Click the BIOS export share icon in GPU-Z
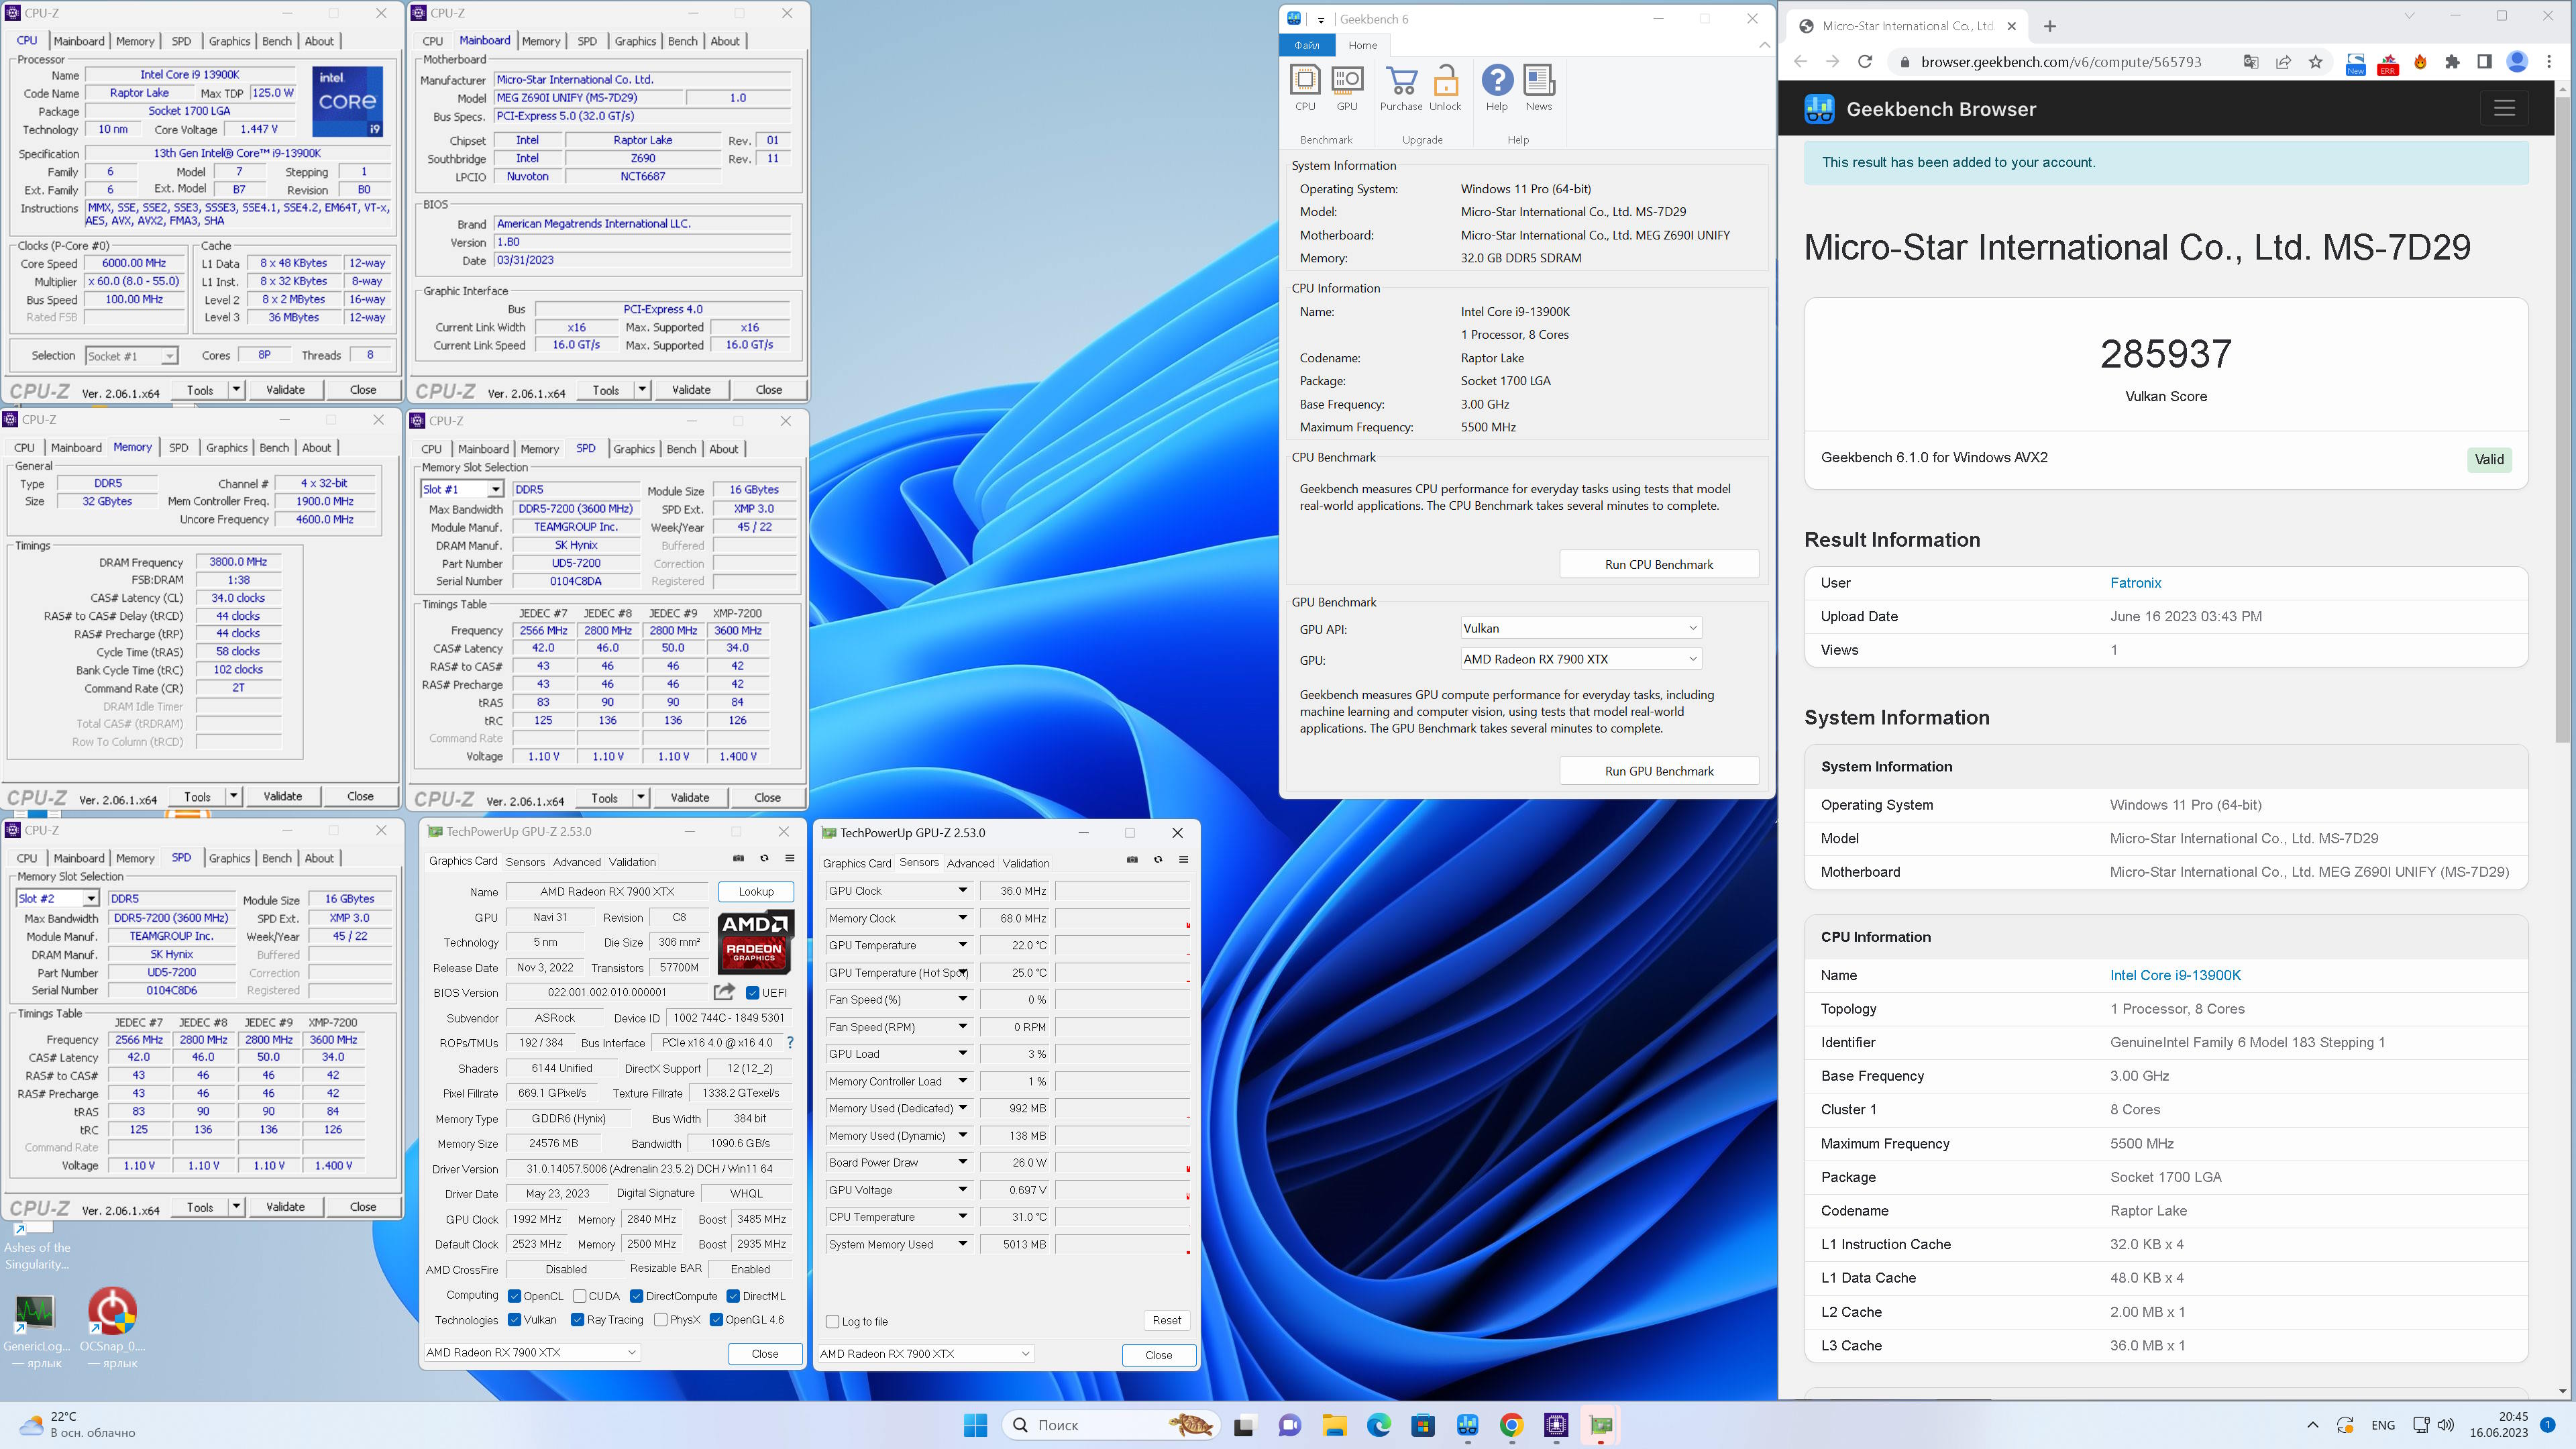This screenshot has width=2576, height=1449. (724, 992)
